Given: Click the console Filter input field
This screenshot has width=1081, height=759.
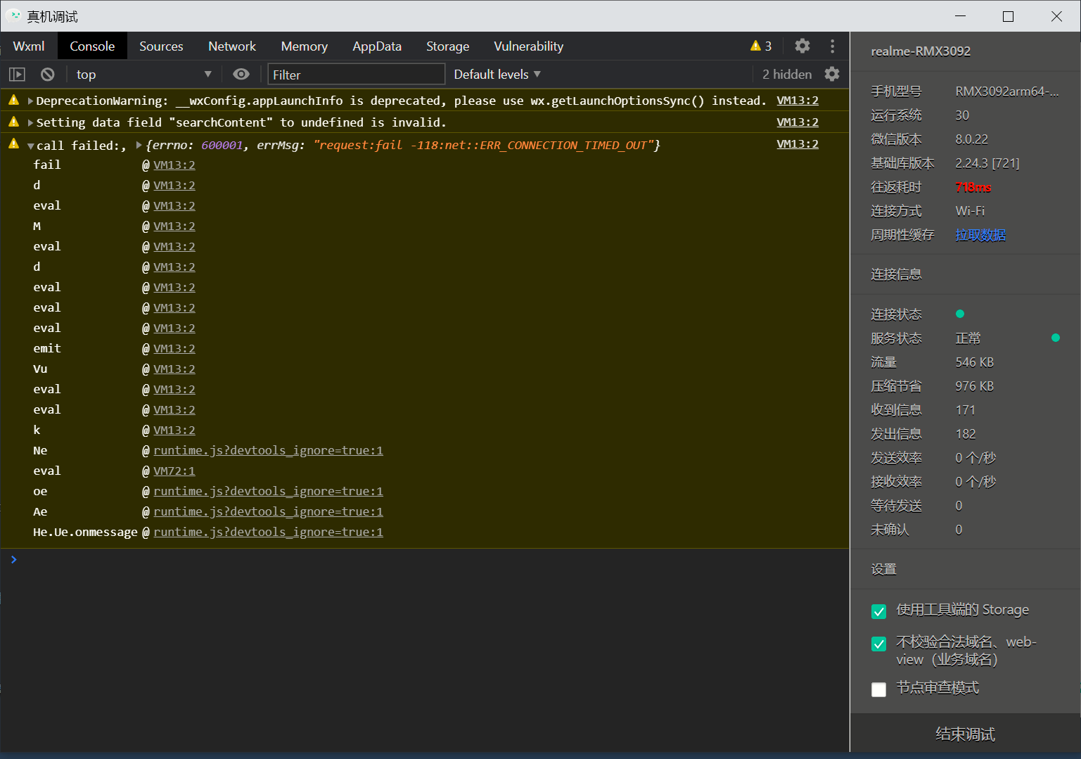Looking at the screenshot, I should point(356,75).
